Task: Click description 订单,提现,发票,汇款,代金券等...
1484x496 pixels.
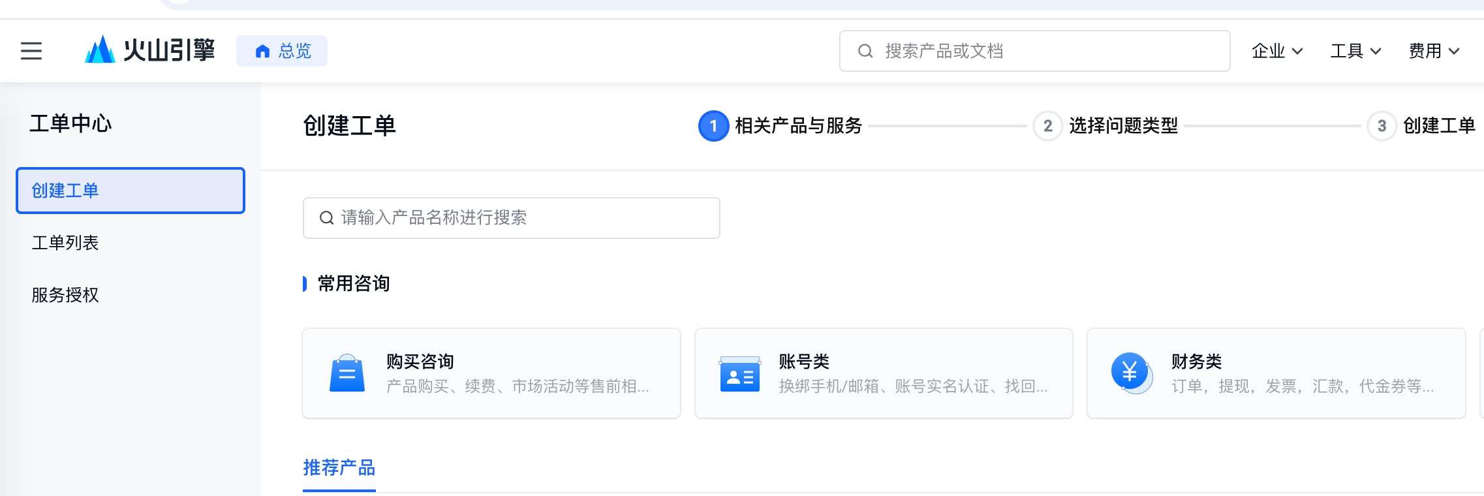Action: tap(1303, 386)
